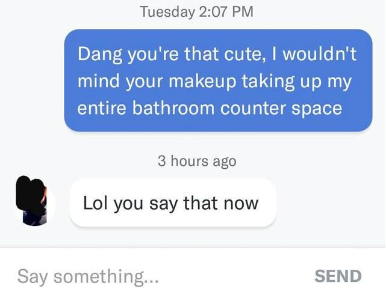Image resolution: width=386 pixels, height=304 pixels.
Task: Click the word 'makeup' in sent message
Action: click(x=202, y=81)
